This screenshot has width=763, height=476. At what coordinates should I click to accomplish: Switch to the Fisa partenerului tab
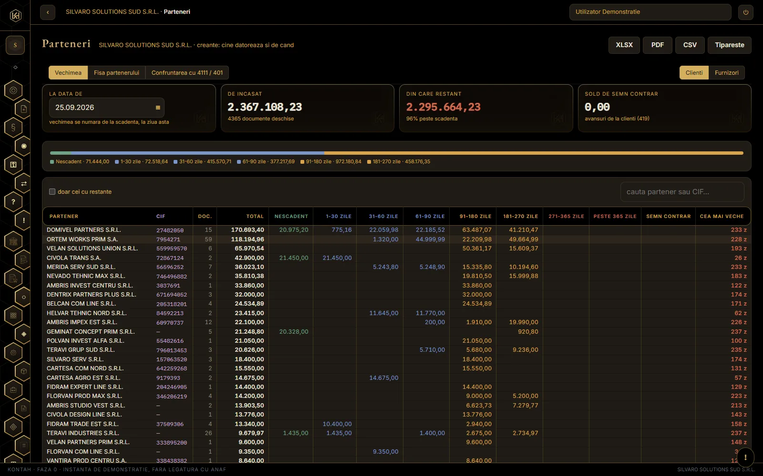(x=116, y=73)
